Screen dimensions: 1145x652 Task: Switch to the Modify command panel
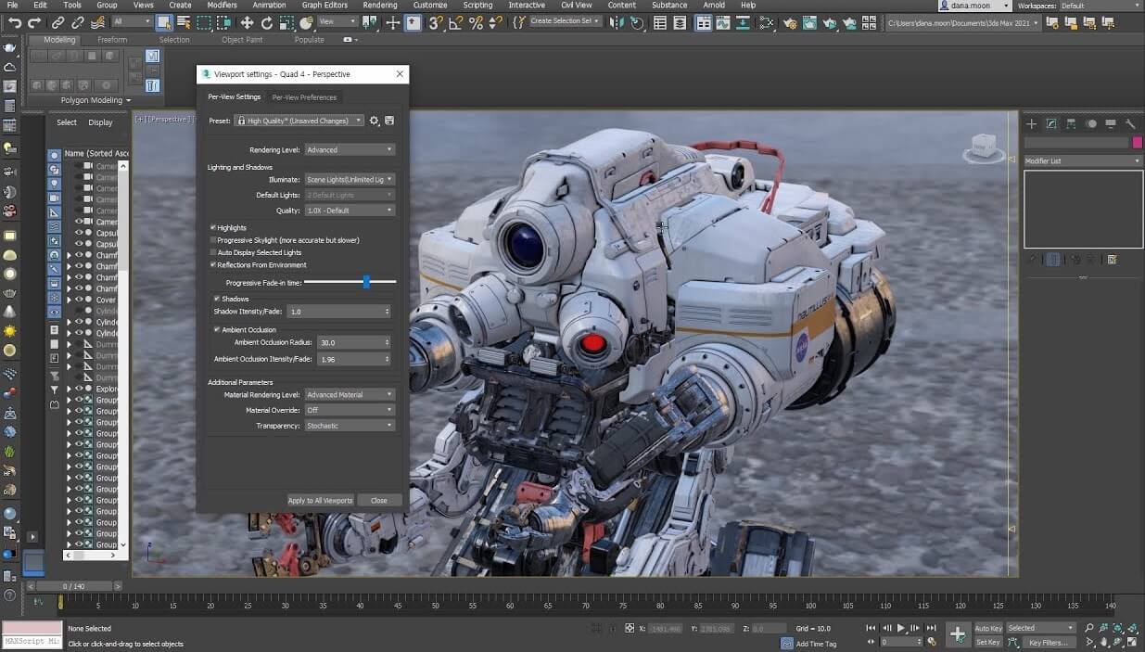click(x=1051, y=123)
